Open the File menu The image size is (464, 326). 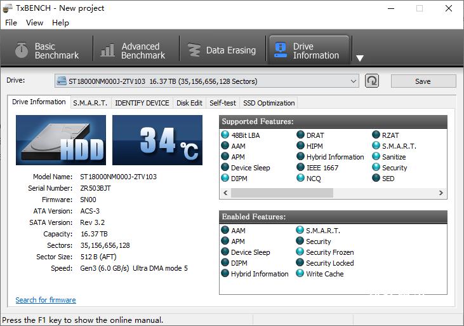click(x=11, y=23)
